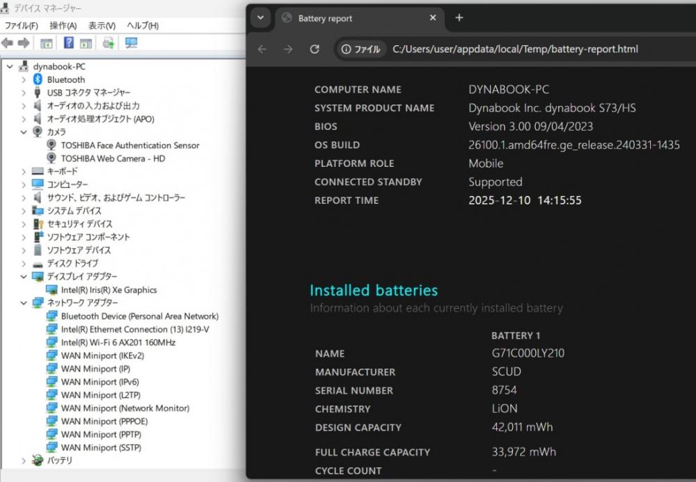Click system product name dynabook S73/HS
The width and height of the screenshot is (696, 482).
(x=552, y=109)
